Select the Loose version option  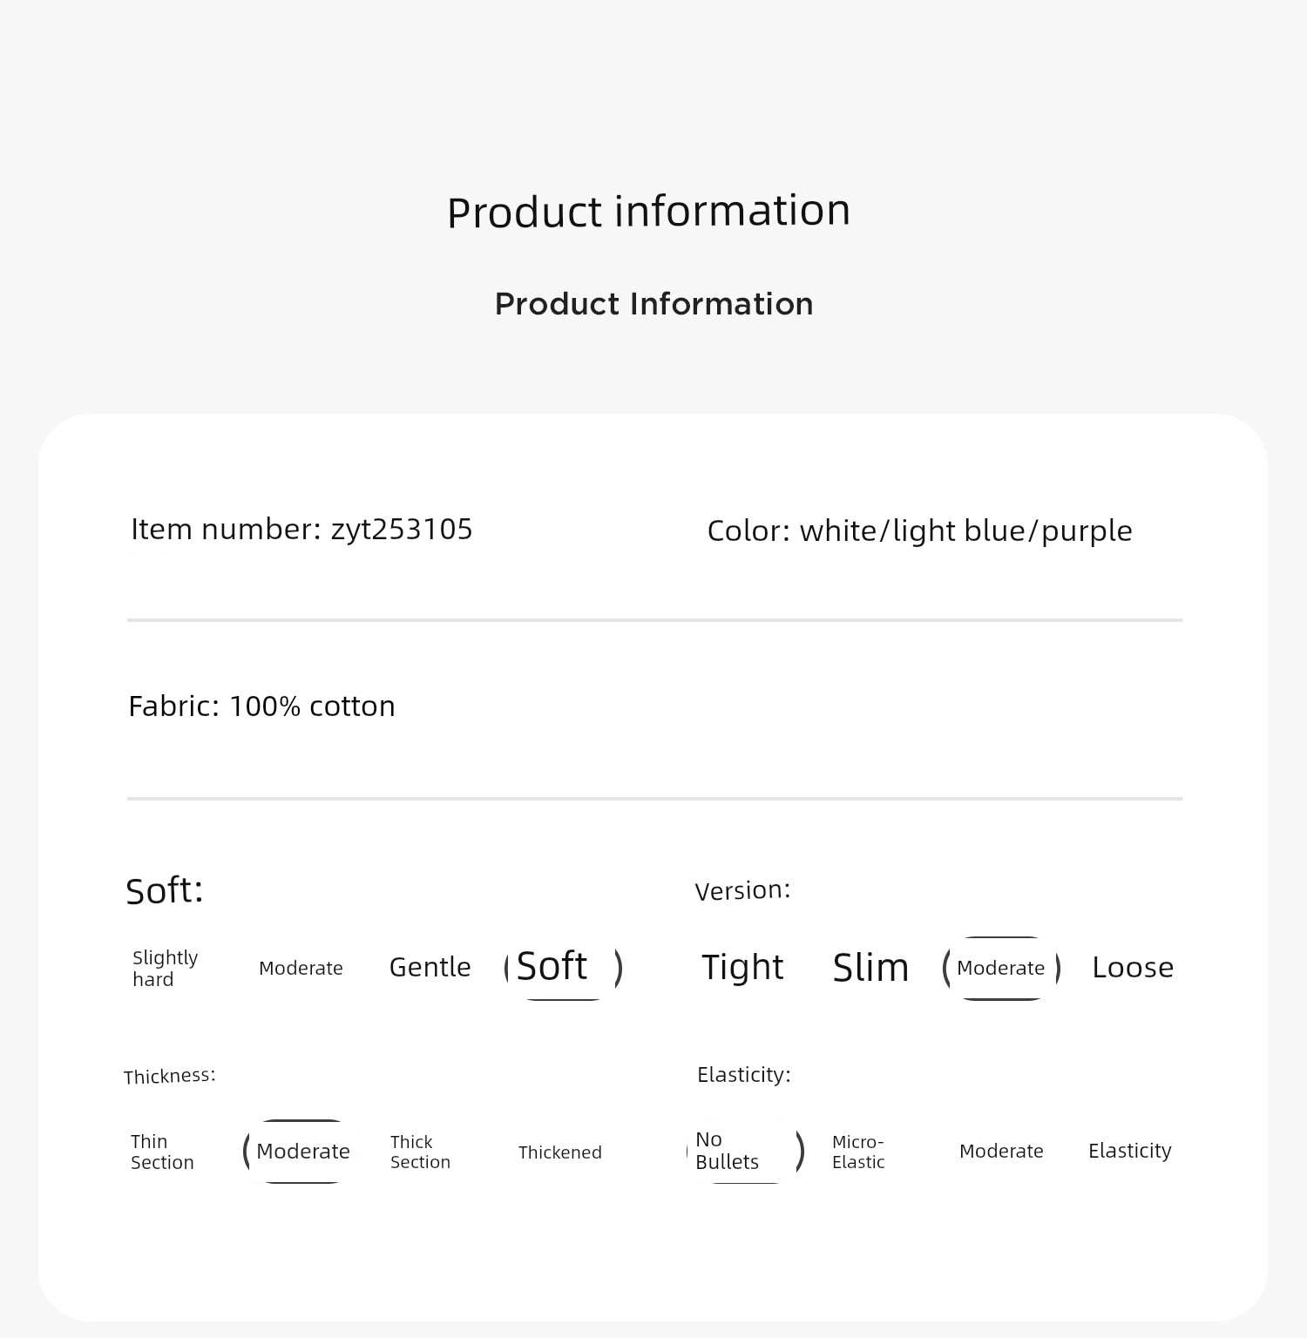[x=1133, y=967]
